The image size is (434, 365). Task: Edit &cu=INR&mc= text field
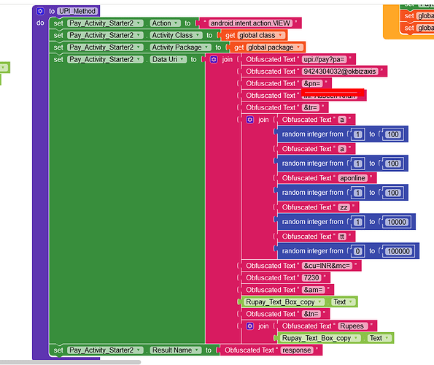coord(327,266)
